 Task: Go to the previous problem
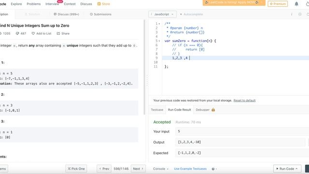(104, 169)
